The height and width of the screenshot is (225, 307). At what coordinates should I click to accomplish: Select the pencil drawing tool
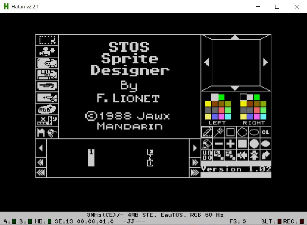[207, 132]
